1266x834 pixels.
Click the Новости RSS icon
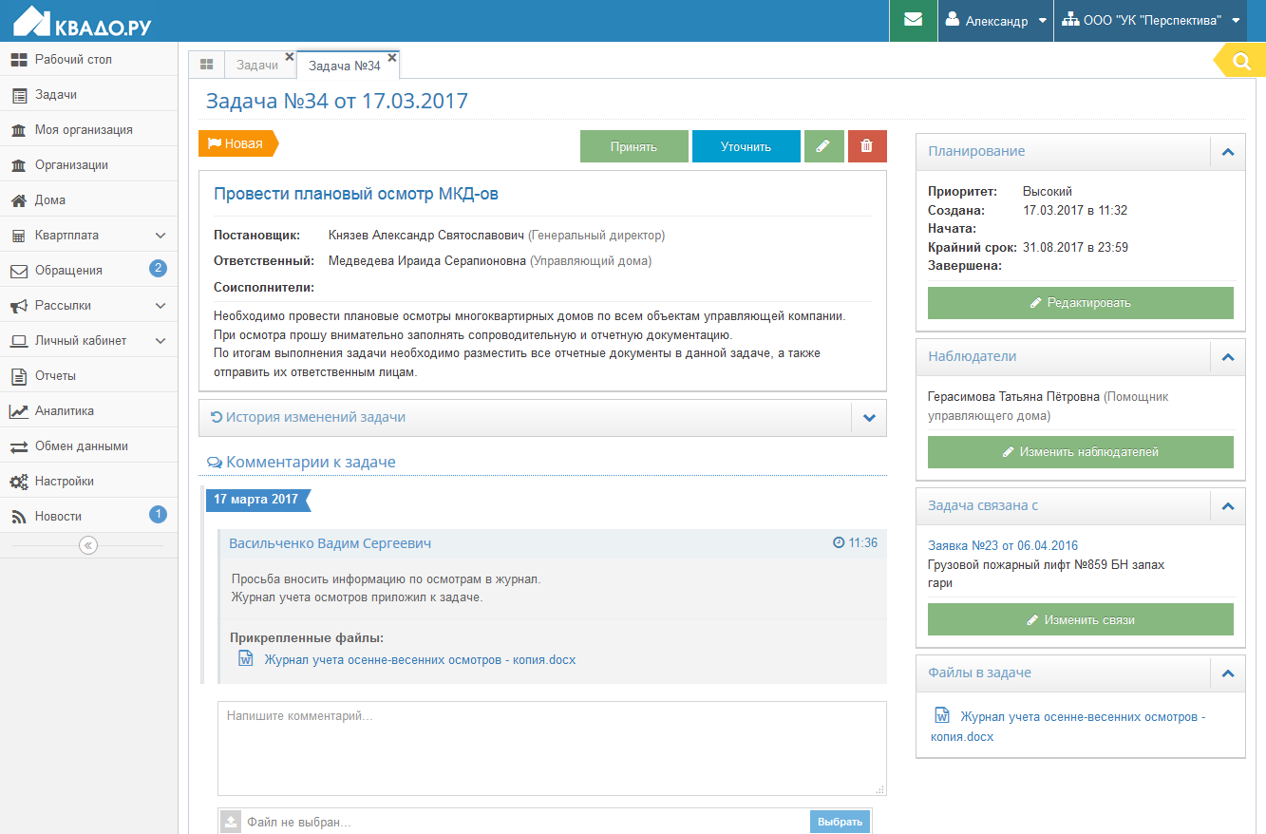[19, 517]
